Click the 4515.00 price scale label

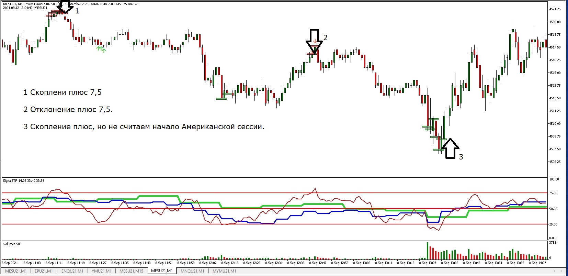(555, 73)
